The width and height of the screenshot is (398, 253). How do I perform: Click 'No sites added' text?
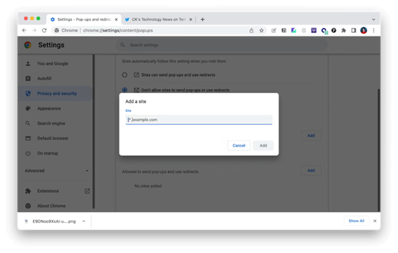(148, 186)
